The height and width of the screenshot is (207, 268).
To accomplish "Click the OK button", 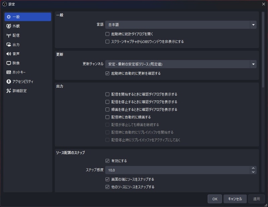I will tap(215, 199).
